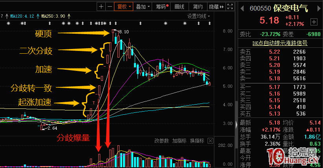Click the MA250:3.90 label

click(53, 16)
